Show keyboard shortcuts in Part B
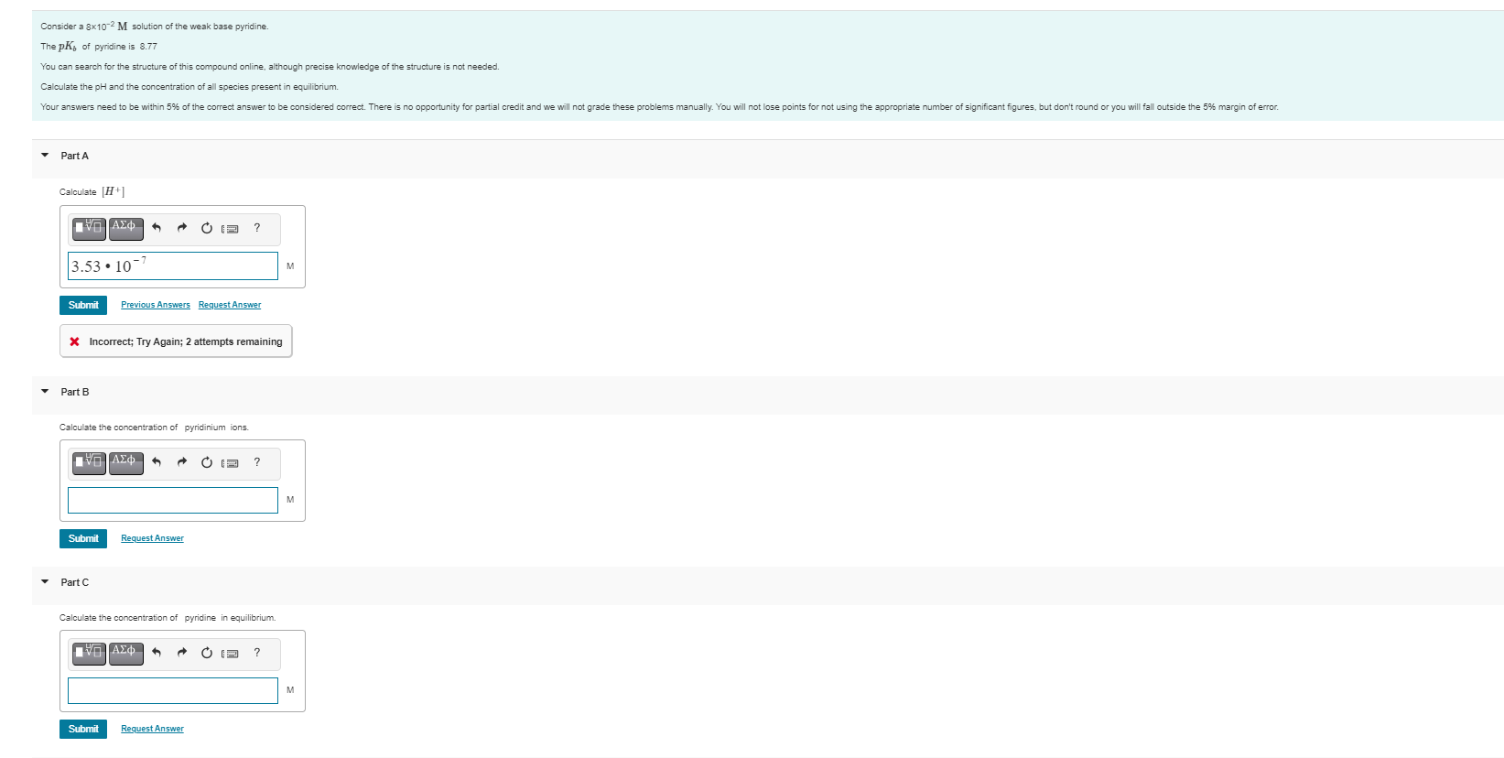Viewport: 1504px width, 758px height. pos(231,463)
